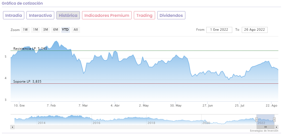
Task: Open Indicadores Premium
Action: [x=107, y=15]
